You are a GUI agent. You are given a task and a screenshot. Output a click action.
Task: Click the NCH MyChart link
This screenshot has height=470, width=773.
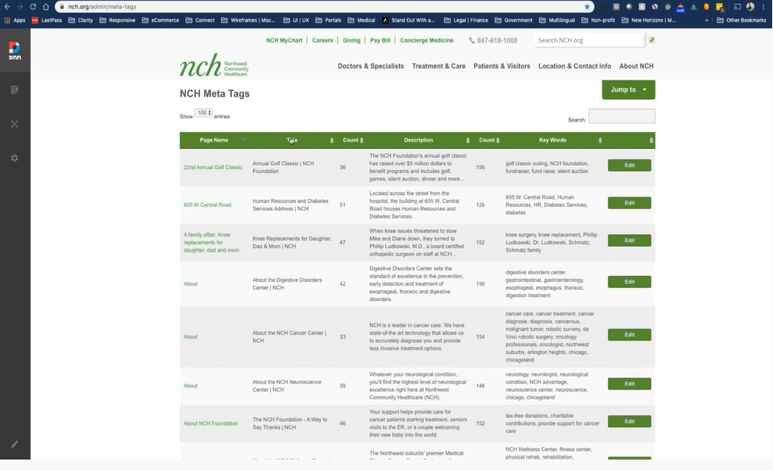click(285, 40)
